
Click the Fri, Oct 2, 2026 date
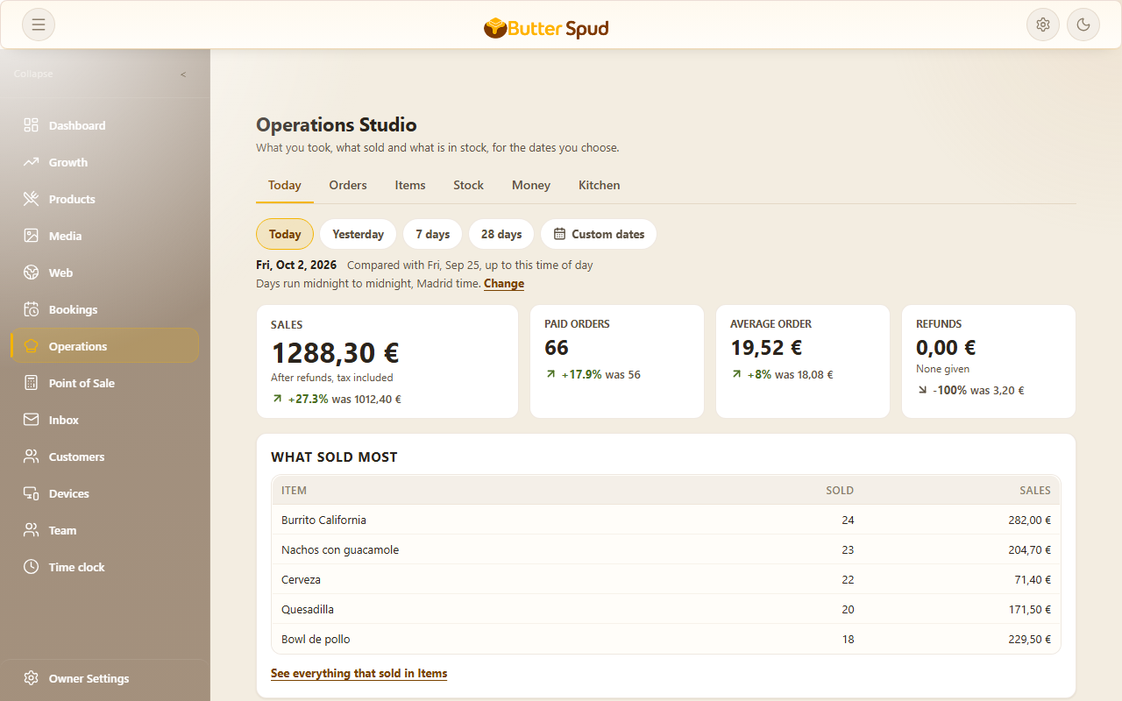click(296, 265)
